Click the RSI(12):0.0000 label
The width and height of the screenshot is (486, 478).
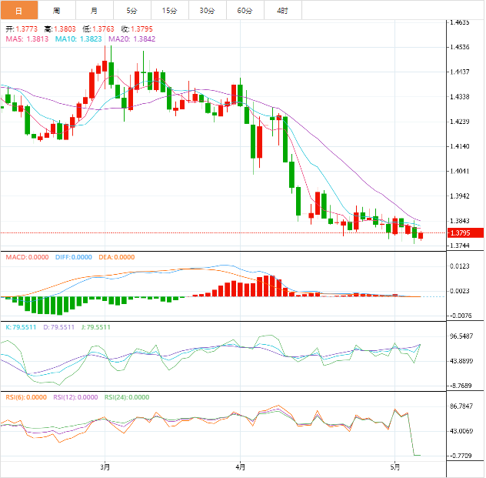tap(75, 397)
